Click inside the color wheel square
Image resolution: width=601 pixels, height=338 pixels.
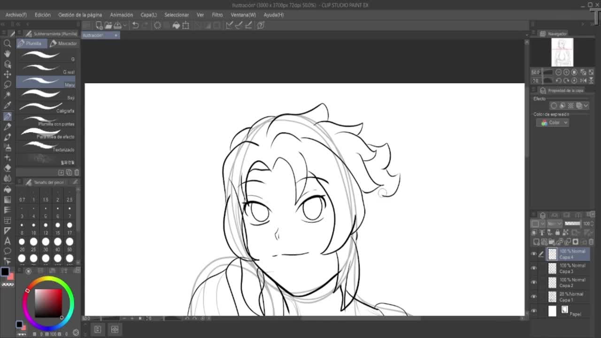click(48, 303)
